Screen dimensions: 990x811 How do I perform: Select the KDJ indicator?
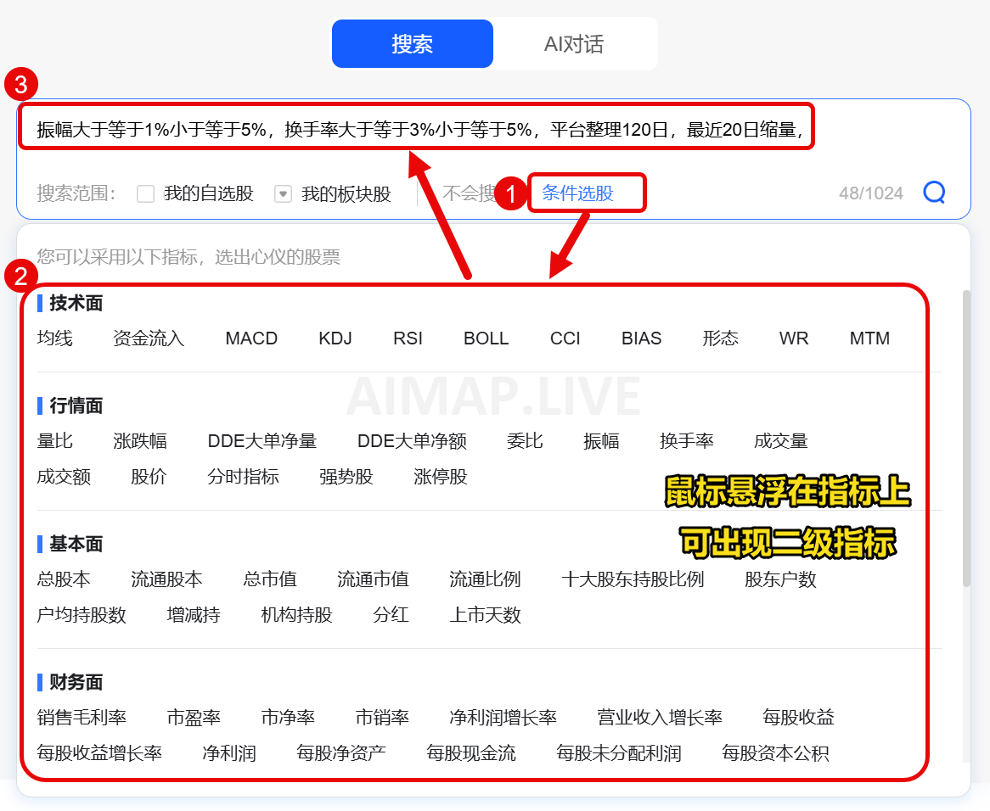[335, 338]
